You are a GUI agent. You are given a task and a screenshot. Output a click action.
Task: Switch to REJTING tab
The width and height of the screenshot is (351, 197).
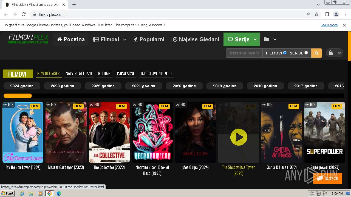point(104,73)
